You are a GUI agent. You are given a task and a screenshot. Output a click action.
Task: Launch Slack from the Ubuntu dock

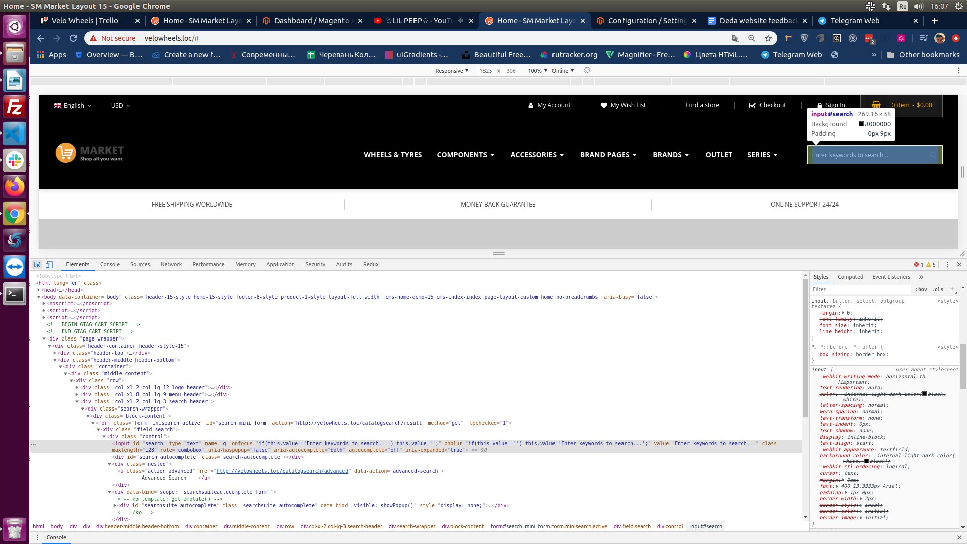click(x=15, y=161)
